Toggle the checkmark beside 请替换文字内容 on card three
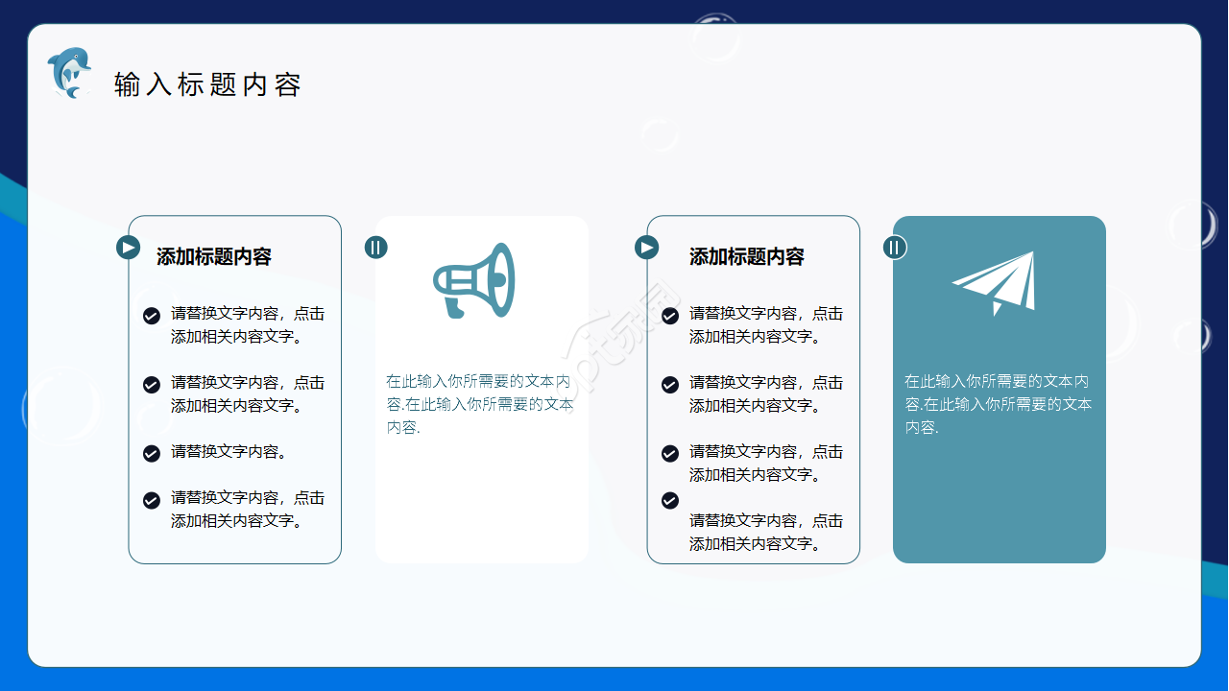The width and height of the screenshot is (1229, 691). pyautogui.click(x=669, y=452)
